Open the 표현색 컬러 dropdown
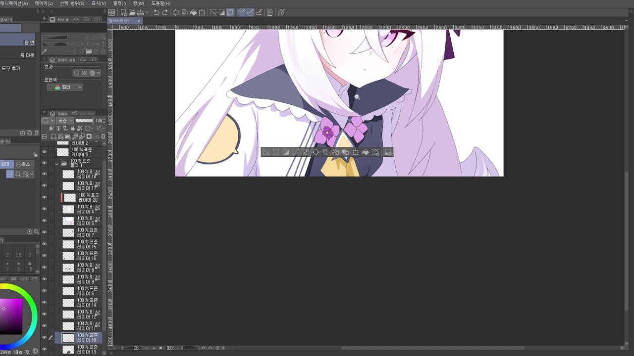 [x=65, y=87]
